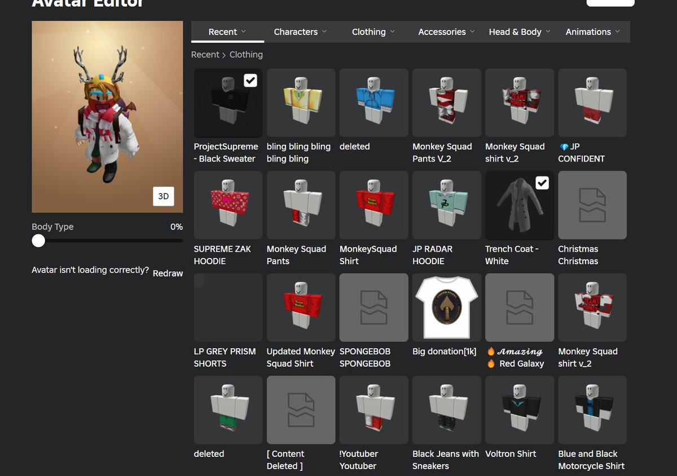Open ProjectSupreme - Black Sweater item name
This screenshot has height=476, width=677.
pyautogui.click(x=226, y=153)
